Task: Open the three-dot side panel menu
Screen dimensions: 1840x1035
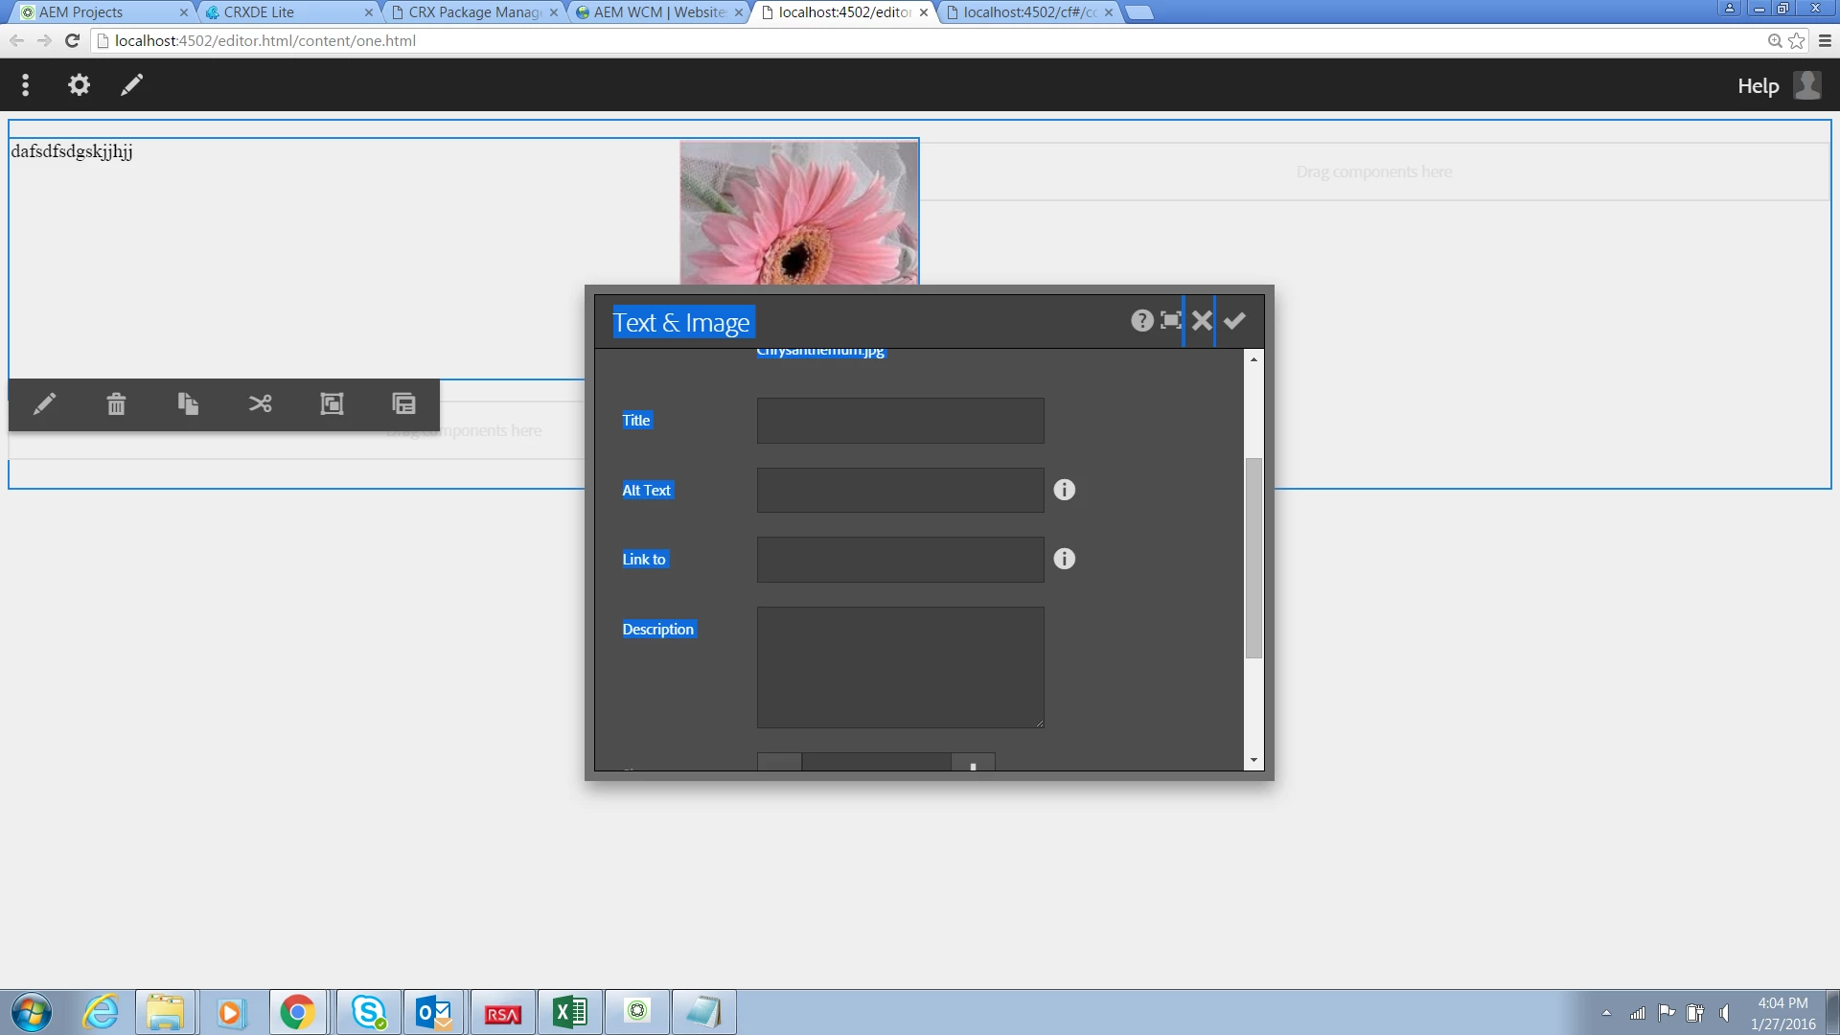Action: [x=26, y=85]
